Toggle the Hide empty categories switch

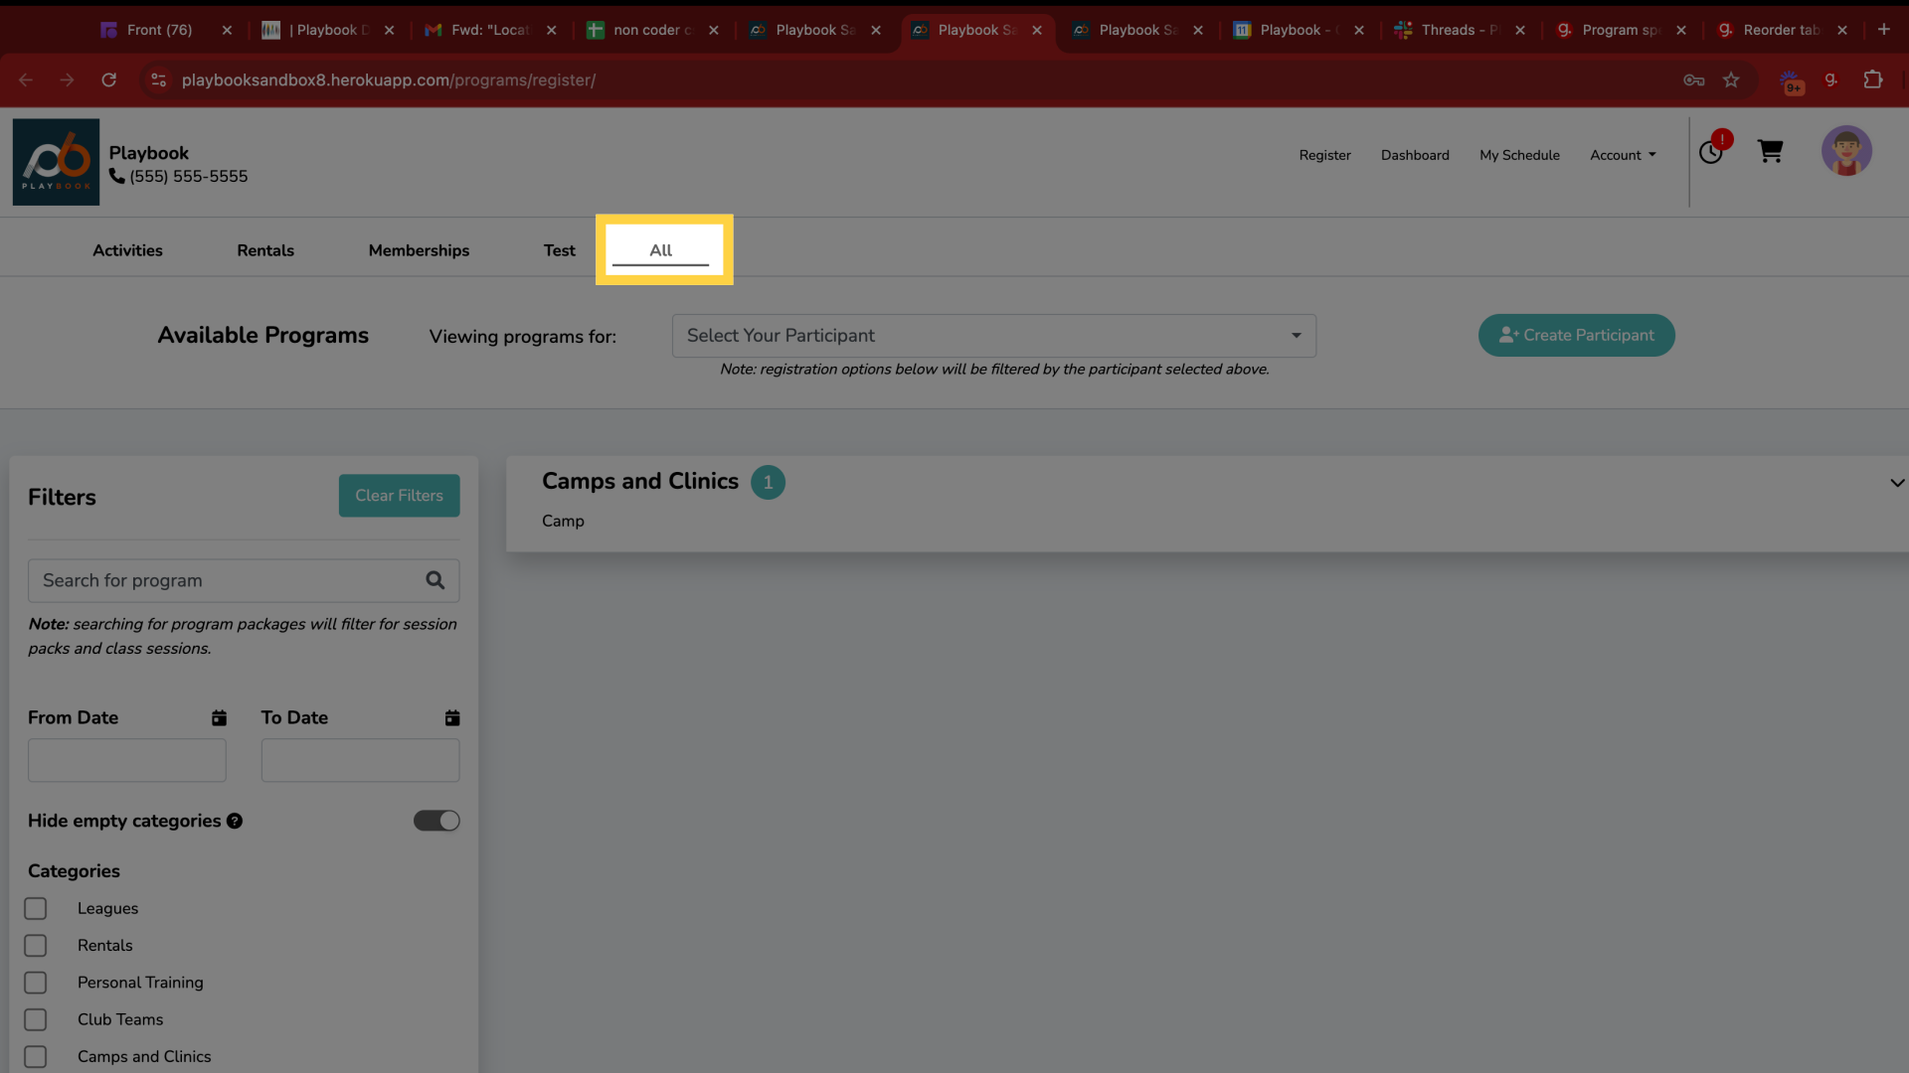pos(435,820)
